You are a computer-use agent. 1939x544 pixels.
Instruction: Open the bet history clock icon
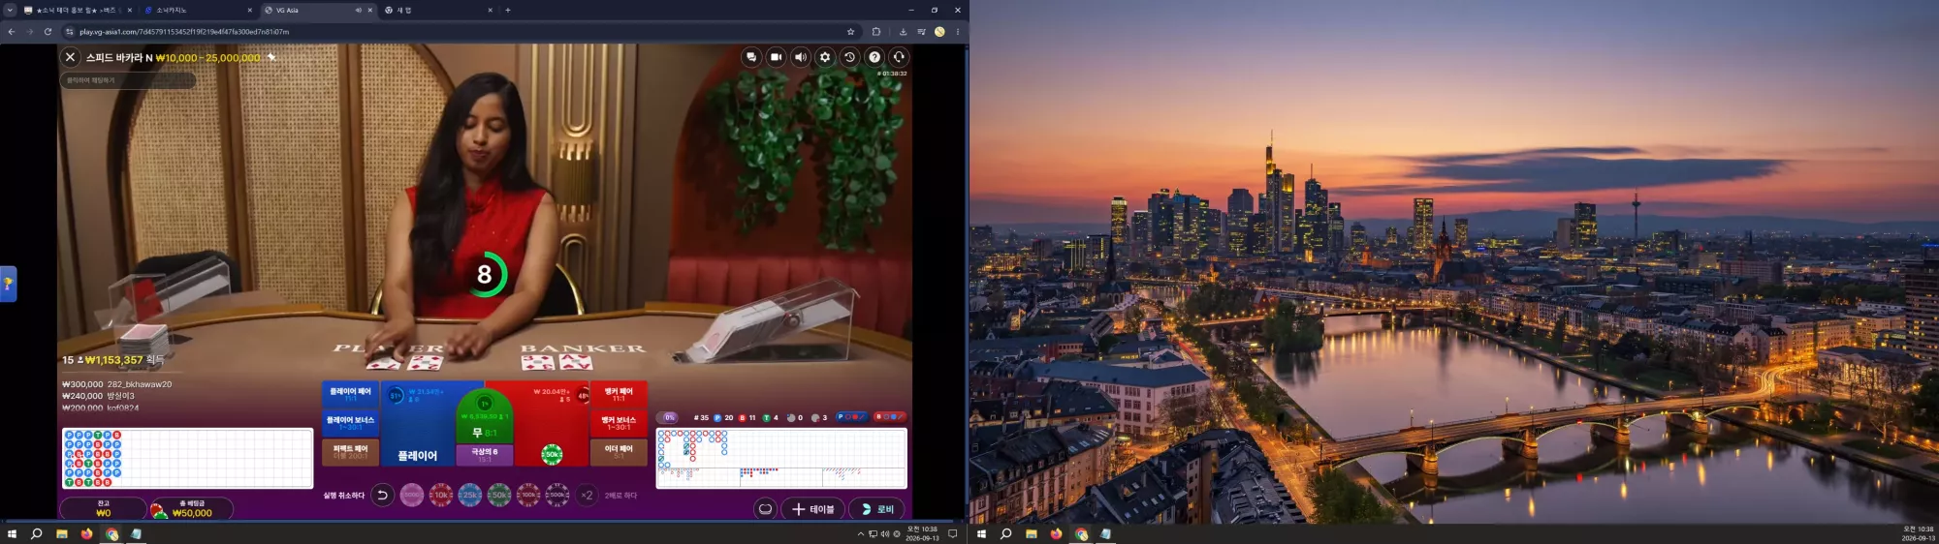(850, 57)
